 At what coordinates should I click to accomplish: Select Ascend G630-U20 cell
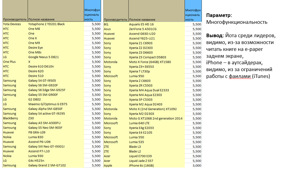pos(157,34)
